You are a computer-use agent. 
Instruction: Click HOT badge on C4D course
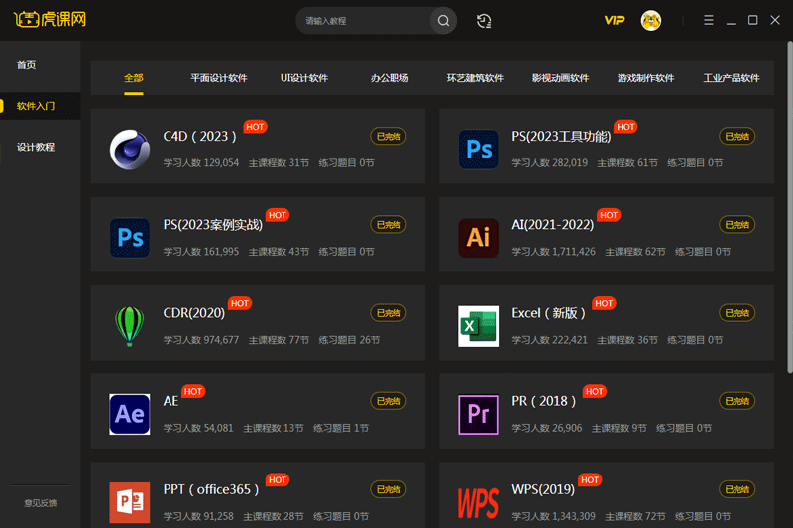[255, 127]
